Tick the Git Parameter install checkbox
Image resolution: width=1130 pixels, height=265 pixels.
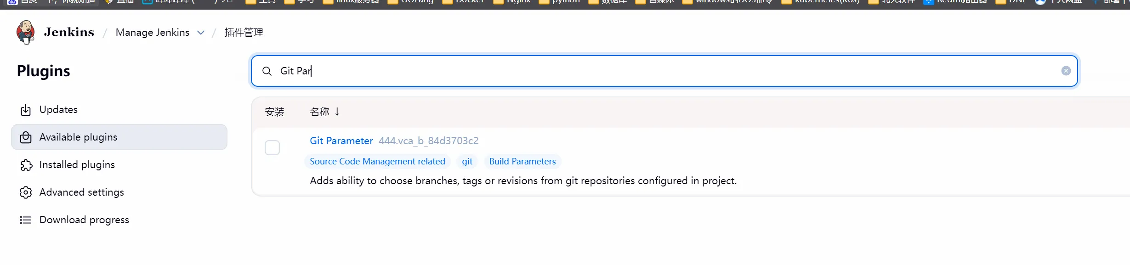tap(272, 148)
